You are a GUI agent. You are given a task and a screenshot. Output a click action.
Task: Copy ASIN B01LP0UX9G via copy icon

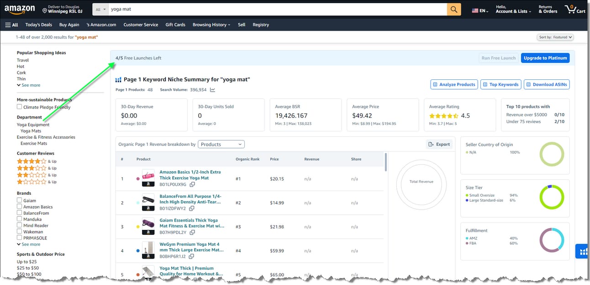click(192, 185)
